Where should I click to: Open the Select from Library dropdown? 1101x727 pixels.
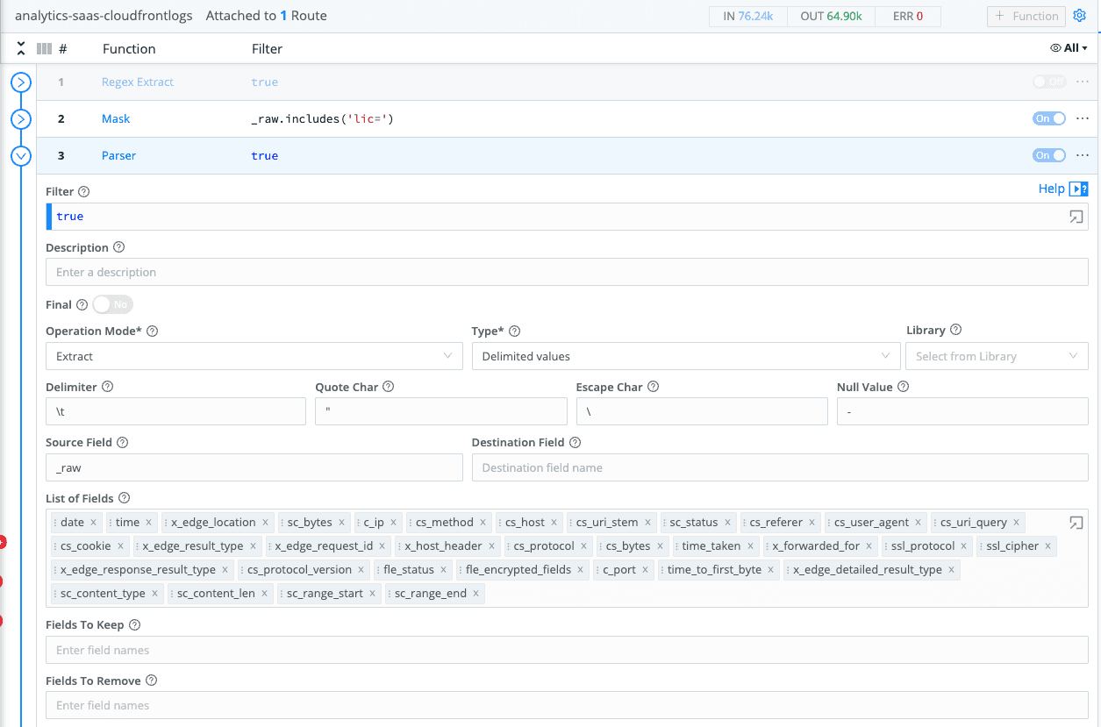pyautogui.click(x=997, y=355)
